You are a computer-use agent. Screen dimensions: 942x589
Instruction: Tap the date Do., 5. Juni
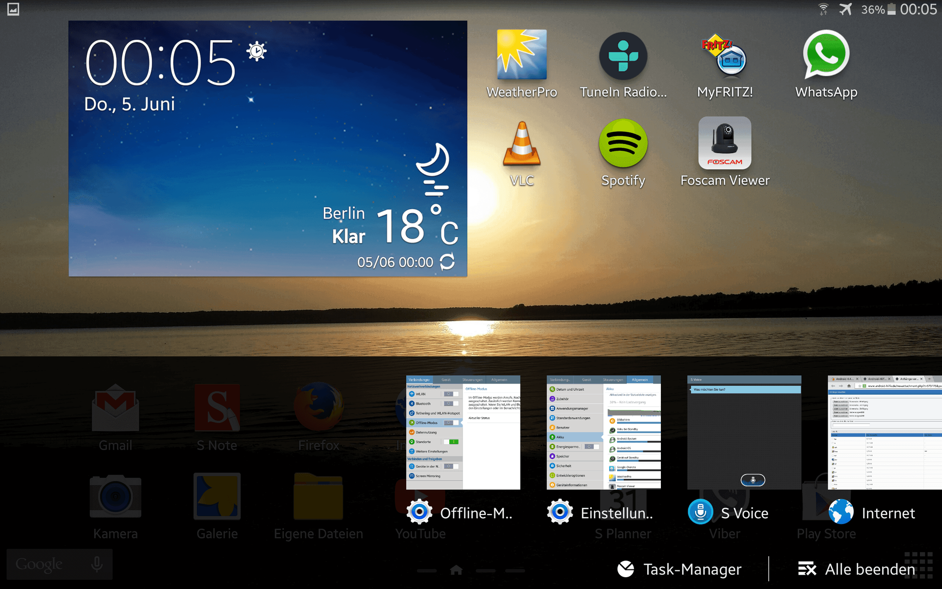tap(130, 104)
